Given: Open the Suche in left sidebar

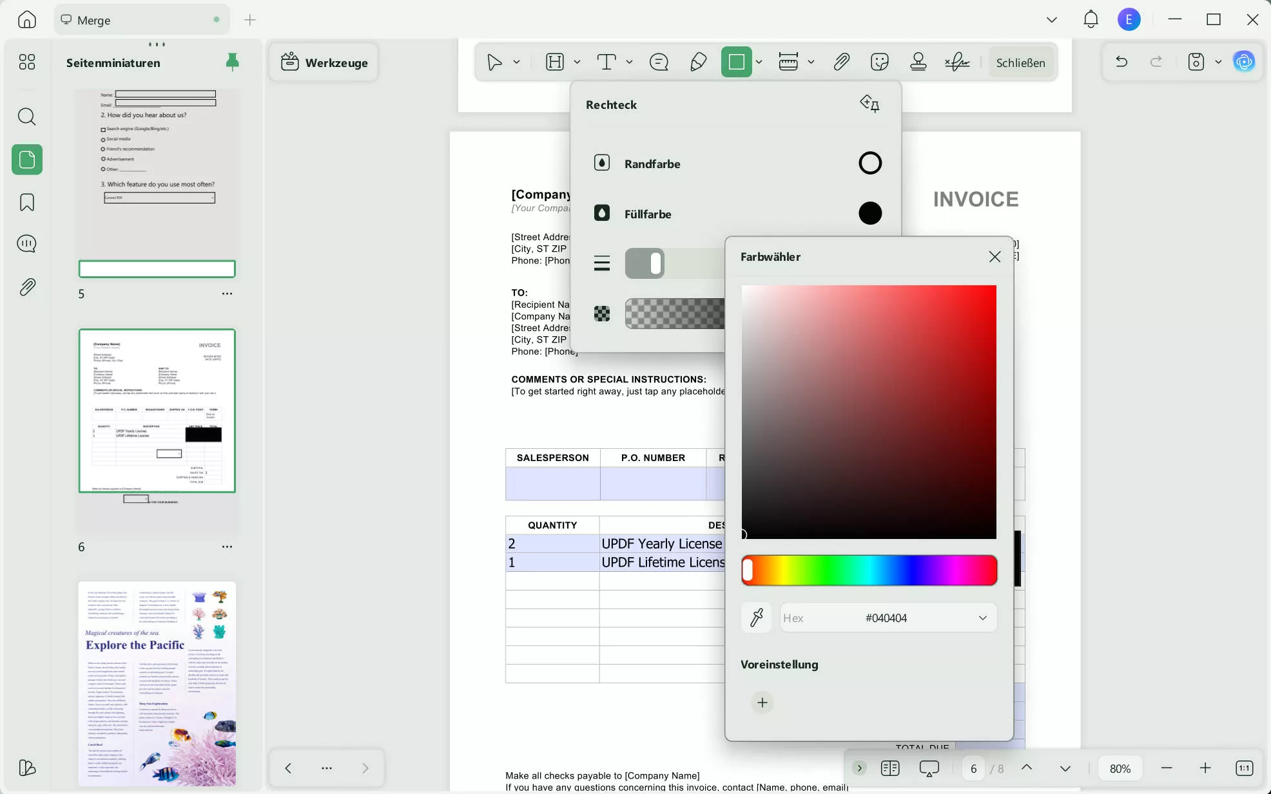Looking at the screenshot, I should pos(26,117).
